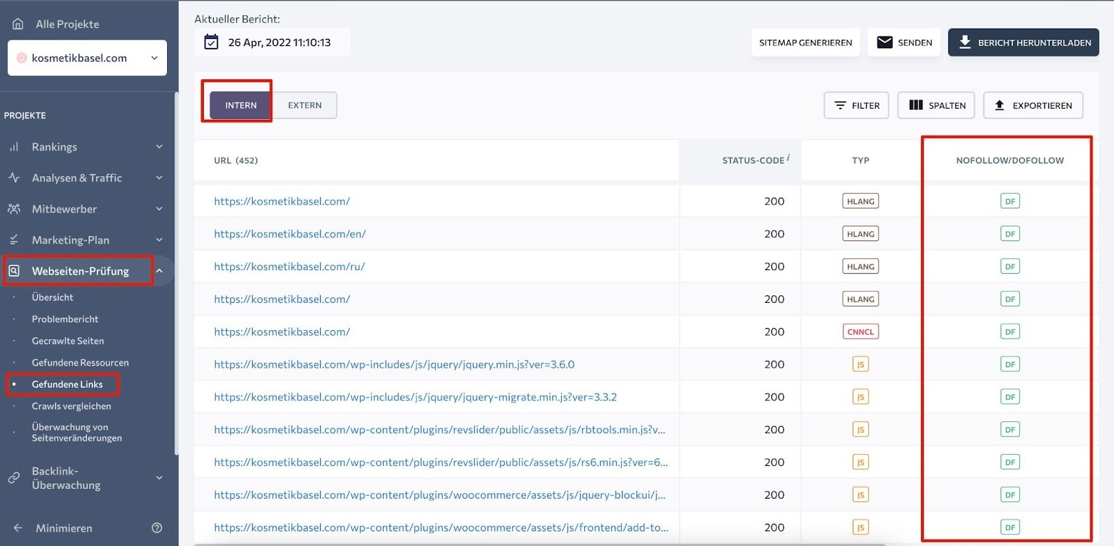Open the jquery-blockui woocommerce link
Viewport: 1114px width, 546px height.
439,495
